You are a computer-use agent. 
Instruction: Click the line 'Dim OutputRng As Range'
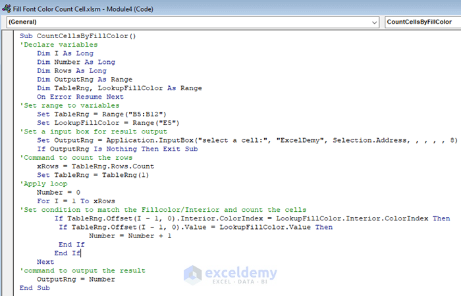(x=85, y=80)
